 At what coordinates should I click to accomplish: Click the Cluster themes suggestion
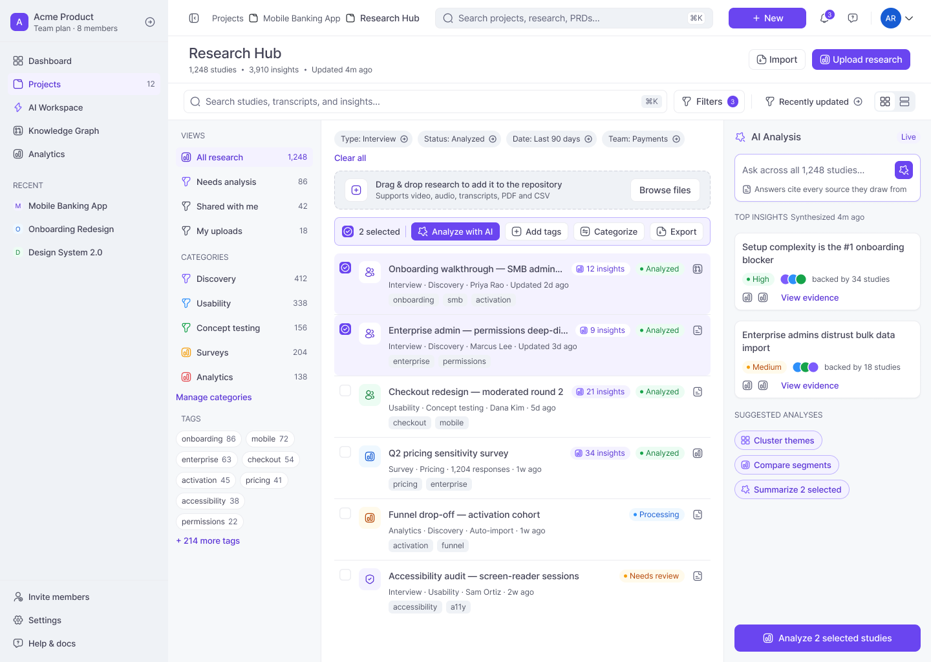778,440
